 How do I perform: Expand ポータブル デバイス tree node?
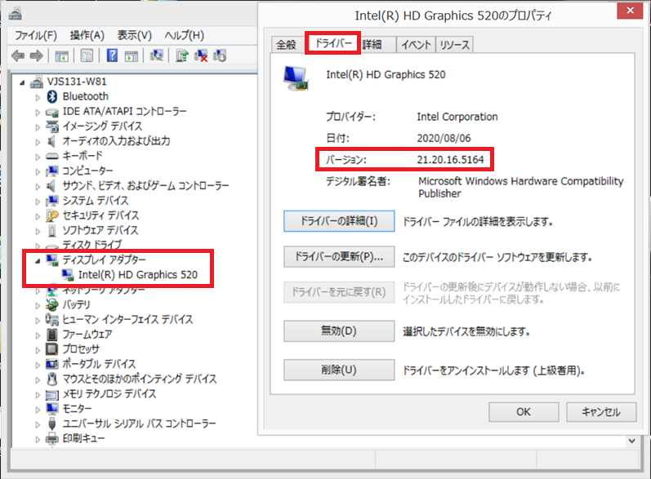click(x=38, y=365)
